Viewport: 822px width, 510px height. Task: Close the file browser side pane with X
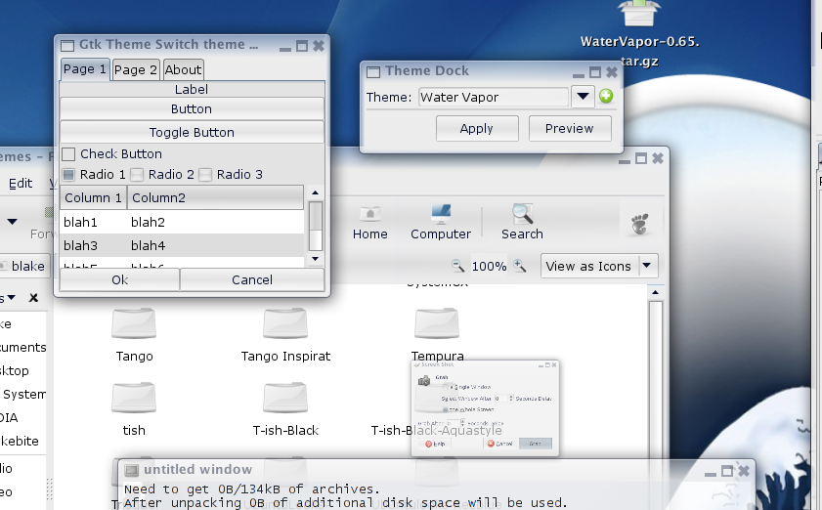[33, 298]
